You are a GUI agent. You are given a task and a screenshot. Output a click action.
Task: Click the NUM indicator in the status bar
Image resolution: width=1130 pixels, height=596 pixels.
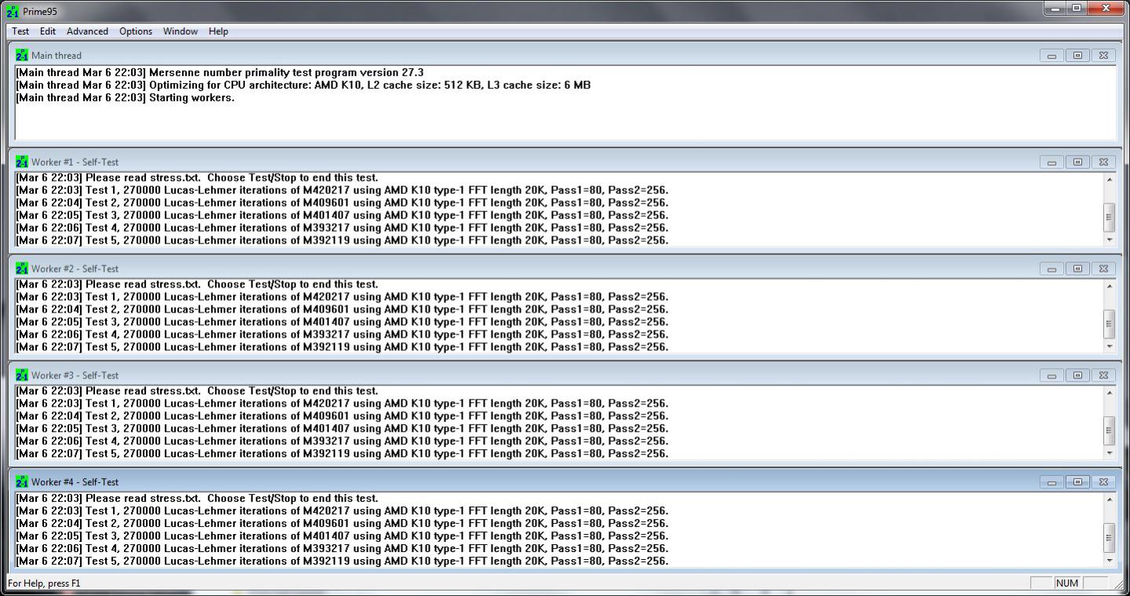pyautogui.click(x=1067, y=583)
